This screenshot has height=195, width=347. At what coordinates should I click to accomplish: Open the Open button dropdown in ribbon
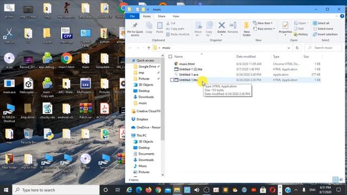301,23
